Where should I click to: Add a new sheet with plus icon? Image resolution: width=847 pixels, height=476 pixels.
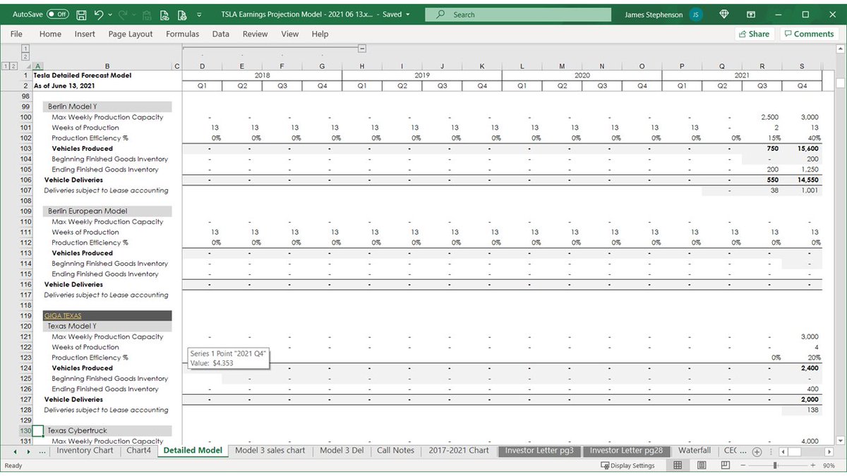(757, 451)
